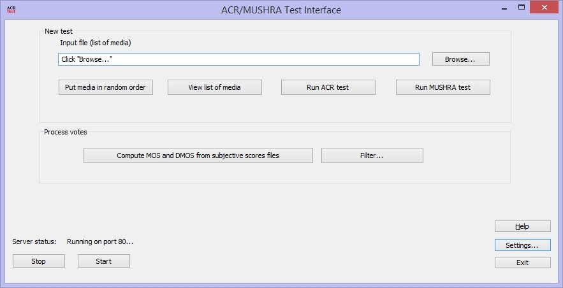Image resolution: width=563 pixels, height=288 pixels.
Task: Open View list of media
Action: [215, 87]
